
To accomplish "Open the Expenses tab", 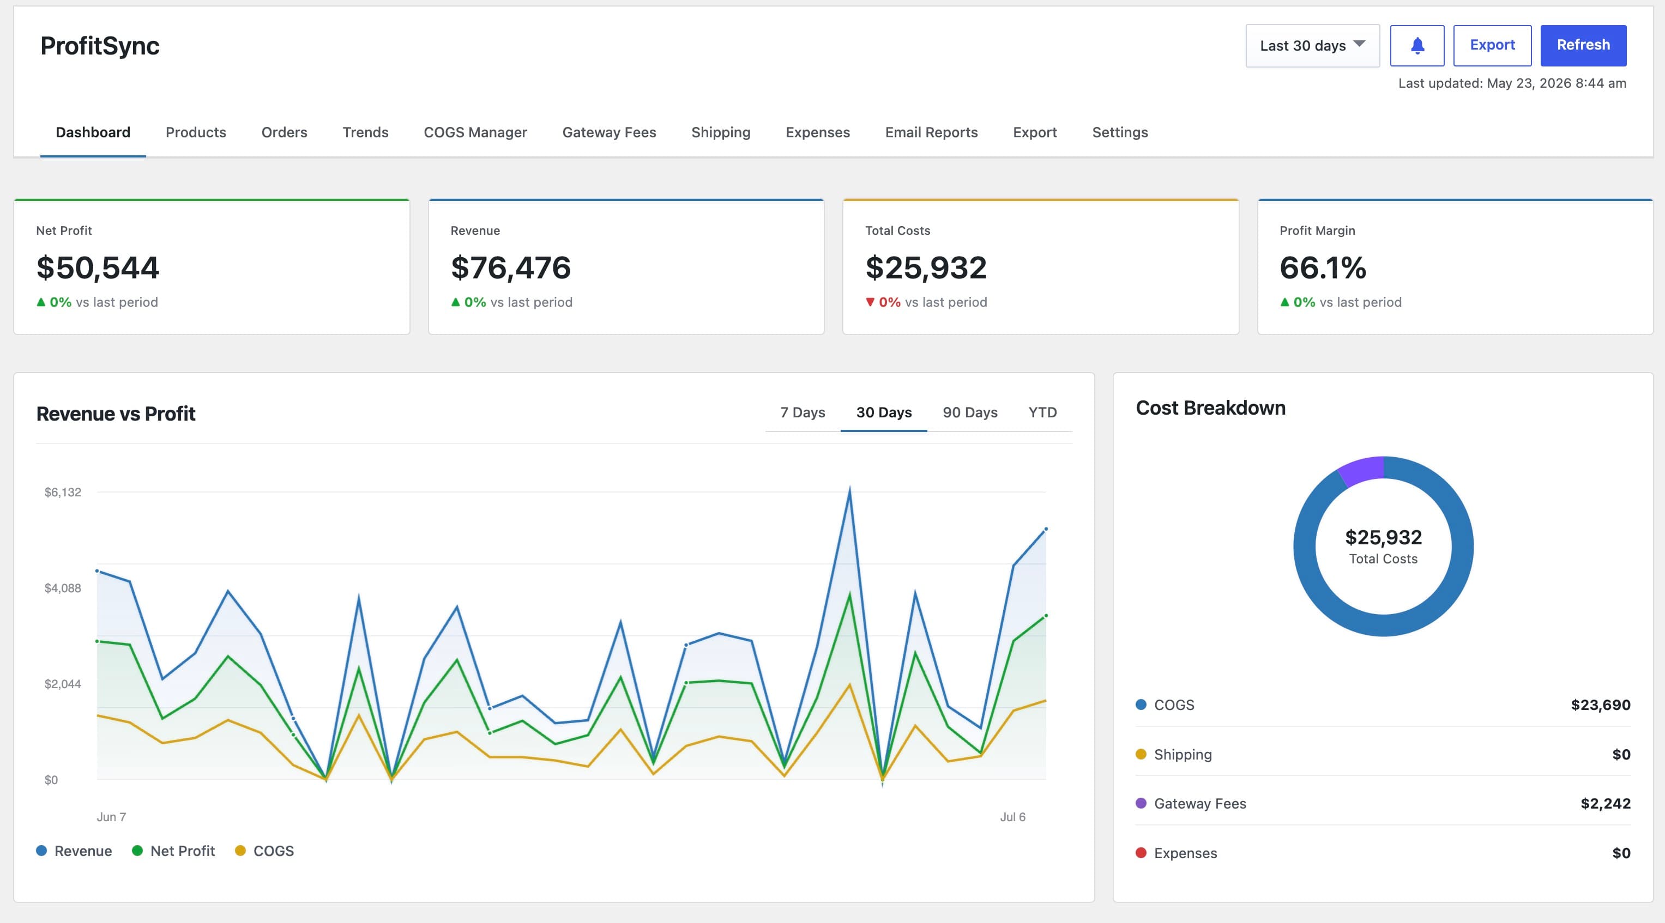I will click(x=818, y=132).
